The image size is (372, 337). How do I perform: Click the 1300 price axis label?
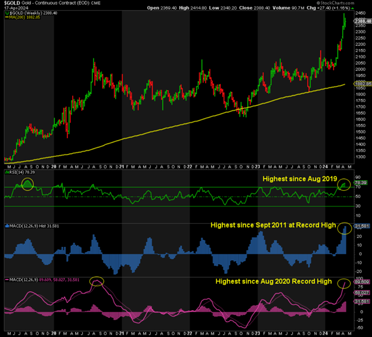click(x=360, y=157)
